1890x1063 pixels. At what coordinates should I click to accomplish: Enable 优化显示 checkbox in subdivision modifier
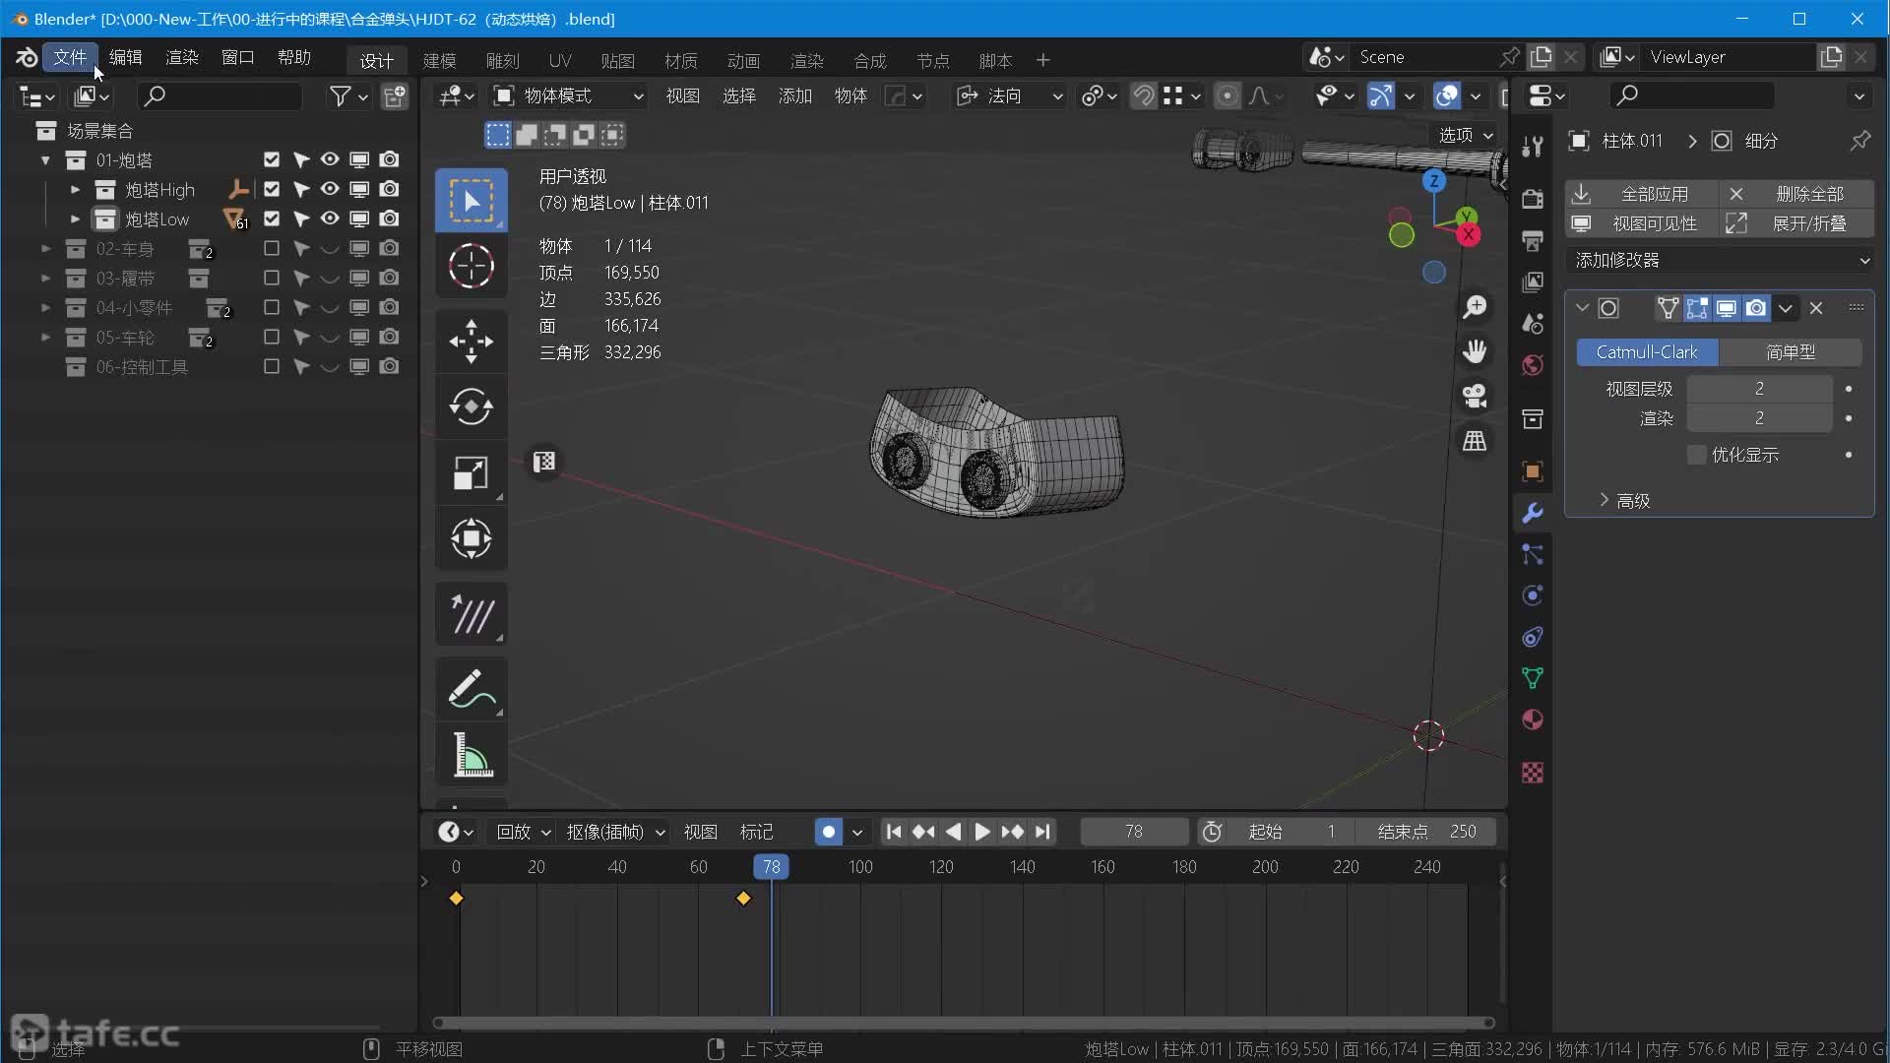click(x=1696, y=455)
